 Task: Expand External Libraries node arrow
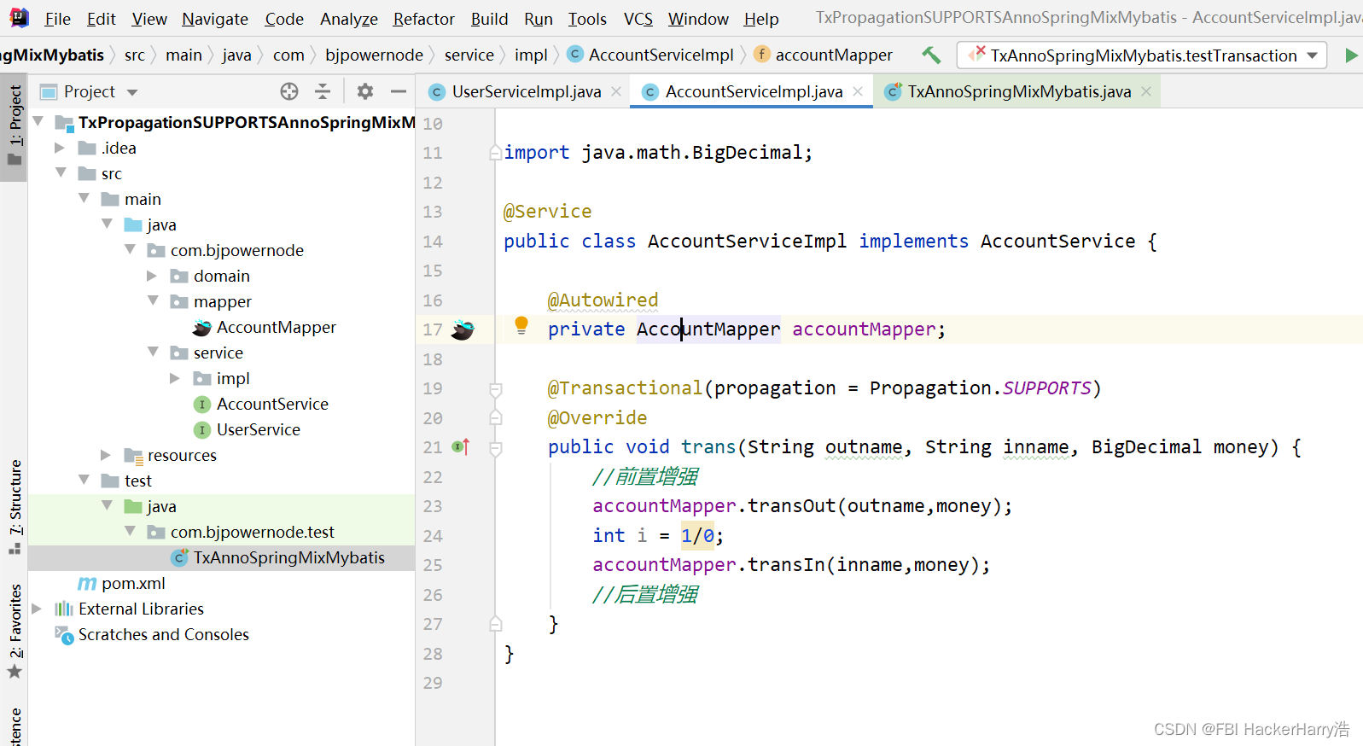tap(37, 609)
